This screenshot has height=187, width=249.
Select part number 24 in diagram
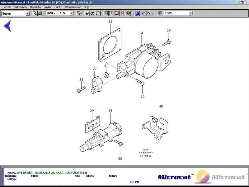click(141, 33)
